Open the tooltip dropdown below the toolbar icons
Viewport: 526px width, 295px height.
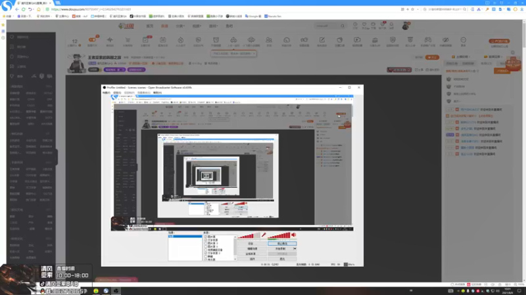coord(234,54)
